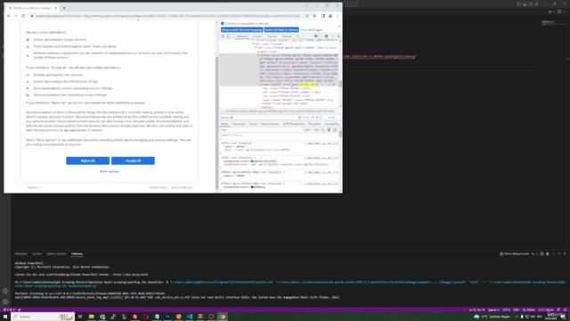Switch to the Sources tab
This screenshot has height=321, width=570.
point(272,37)
